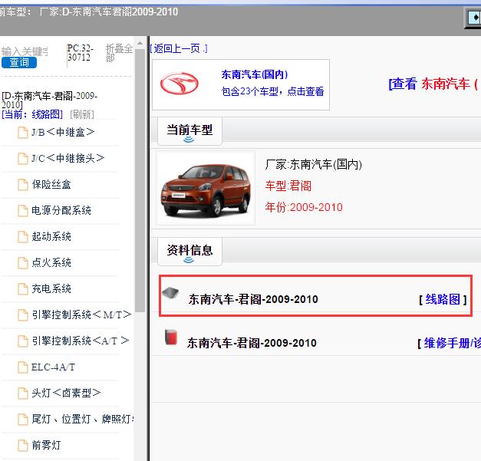Select ELC-4A/T in the tree
This screenshot has height=461, width=481.
coord(53,367)
